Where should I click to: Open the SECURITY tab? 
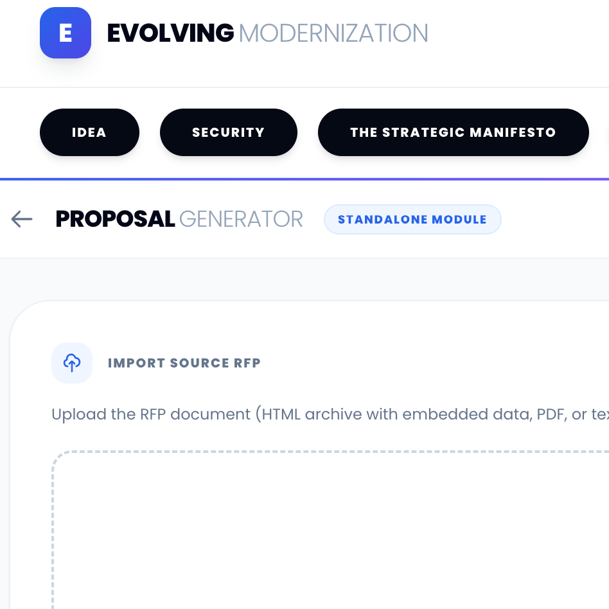[x=229, y=132]
